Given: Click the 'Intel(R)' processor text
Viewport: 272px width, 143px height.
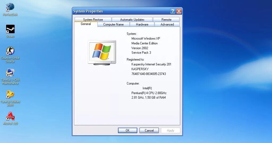Looking at the screenshot, I should point(147,88).
